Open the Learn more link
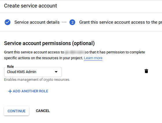 pos(93,58)
